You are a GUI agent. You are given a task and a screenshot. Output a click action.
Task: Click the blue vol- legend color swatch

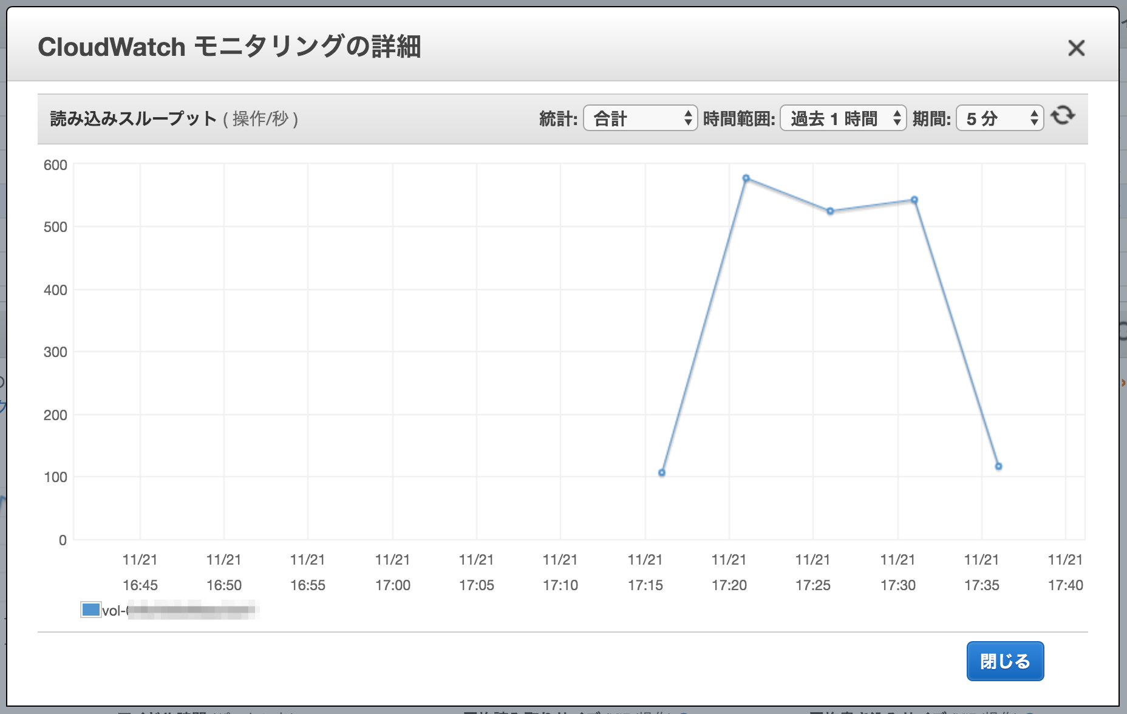click(x=90, y=610)
